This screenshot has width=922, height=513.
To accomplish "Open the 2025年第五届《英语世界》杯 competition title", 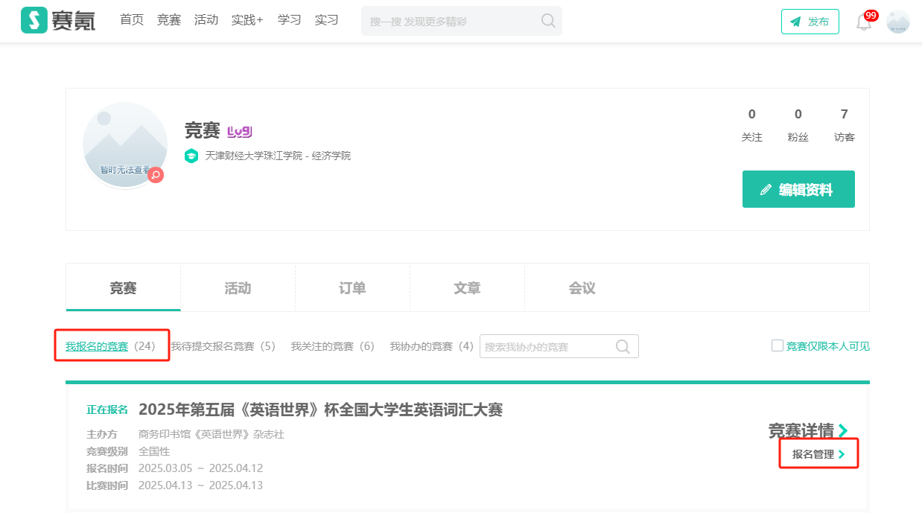I will tap(320, 410).
